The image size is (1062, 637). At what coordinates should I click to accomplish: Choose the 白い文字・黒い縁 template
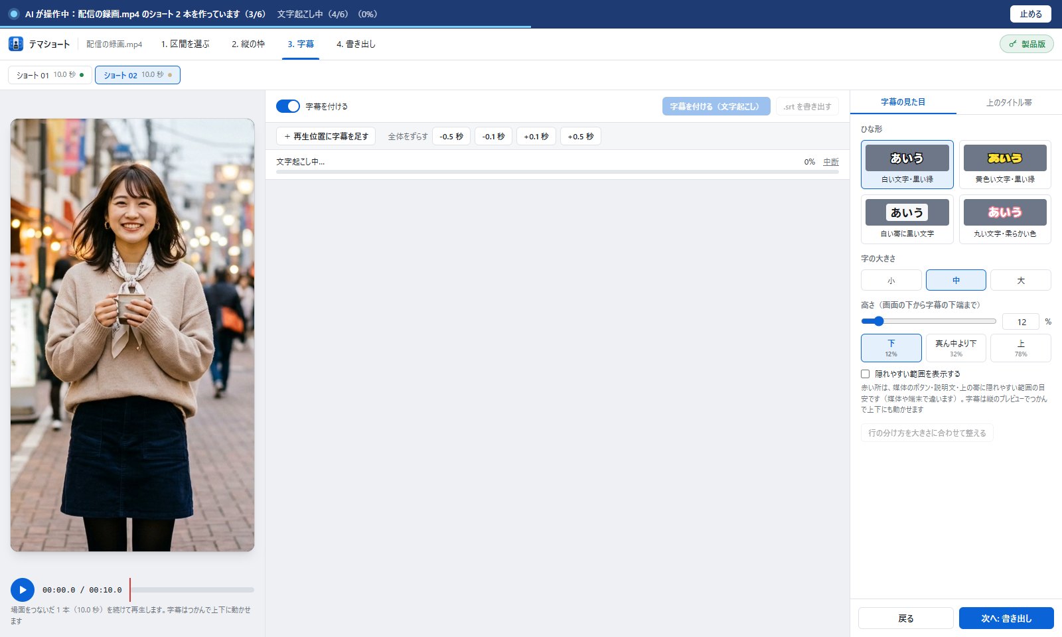tap(907, 165)
